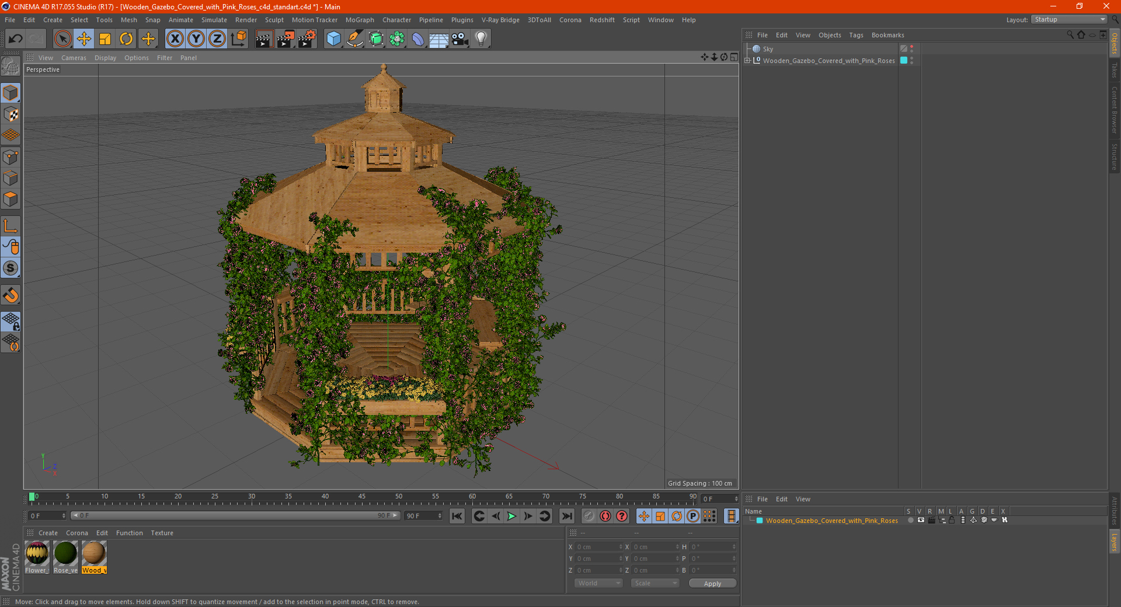Activate the Scale tool
Viewport: 1121px width, 607px height.
coord(105,39)
